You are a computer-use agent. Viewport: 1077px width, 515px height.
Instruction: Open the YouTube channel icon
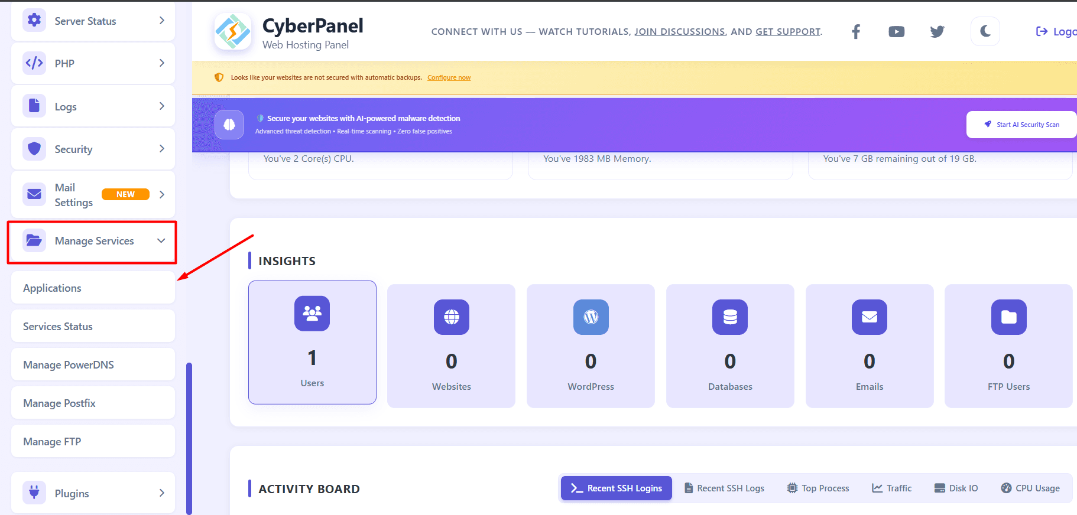coord(896,32)
